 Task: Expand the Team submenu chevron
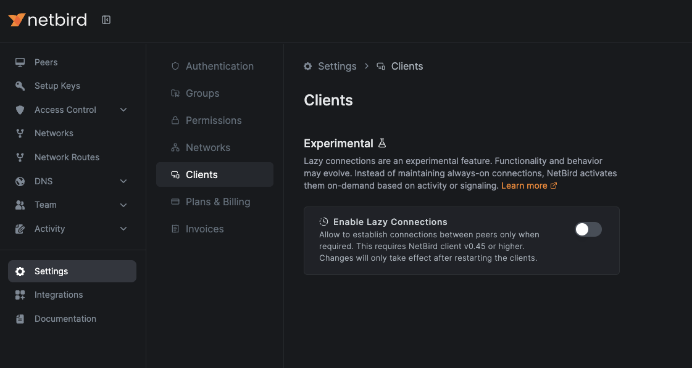tap(123, 205)
